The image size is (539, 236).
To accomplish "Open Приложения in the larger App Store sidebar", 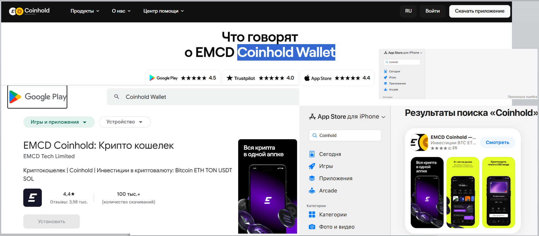I will [331, 178].
